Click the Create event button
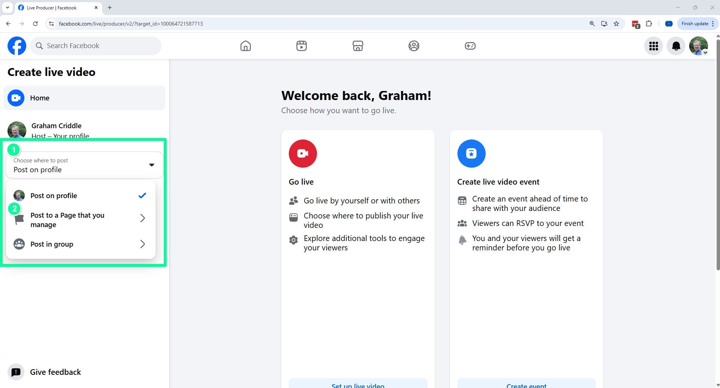 coord(527,383)
